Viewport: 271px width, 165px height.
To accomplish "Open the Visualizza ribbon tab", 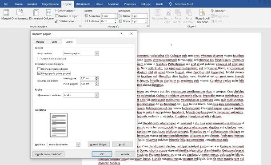I will (x=130, y=4).
